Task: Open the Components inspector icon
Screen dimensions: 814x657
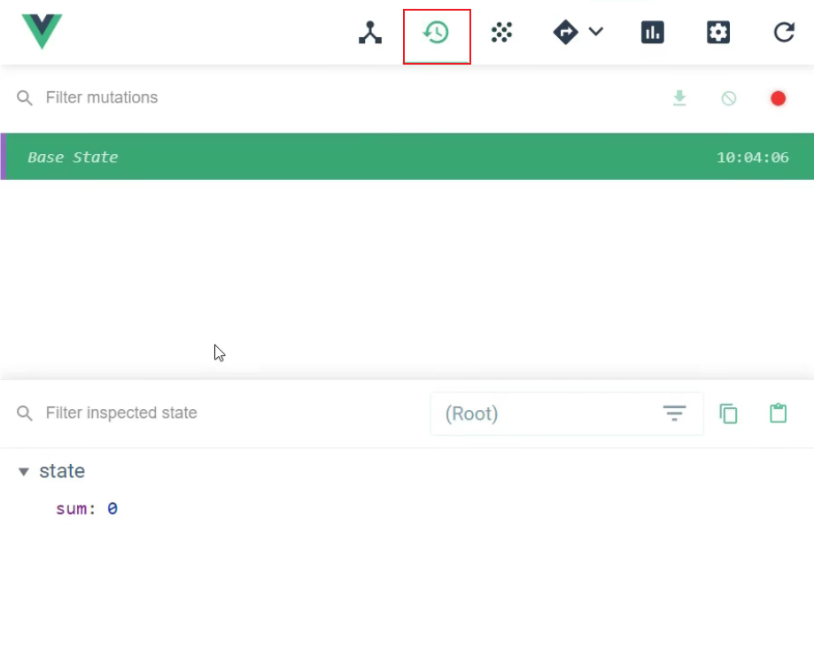Action: click(x=369, y=32)
